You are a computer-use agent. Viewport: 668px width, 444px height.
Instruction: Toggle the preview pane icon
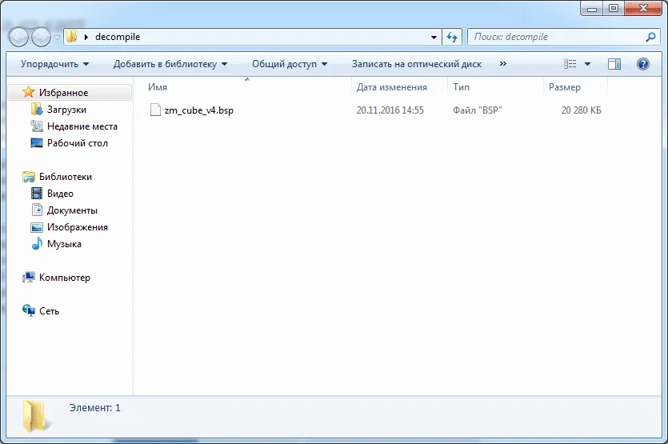pyautogui.click(x=614, y=64)
